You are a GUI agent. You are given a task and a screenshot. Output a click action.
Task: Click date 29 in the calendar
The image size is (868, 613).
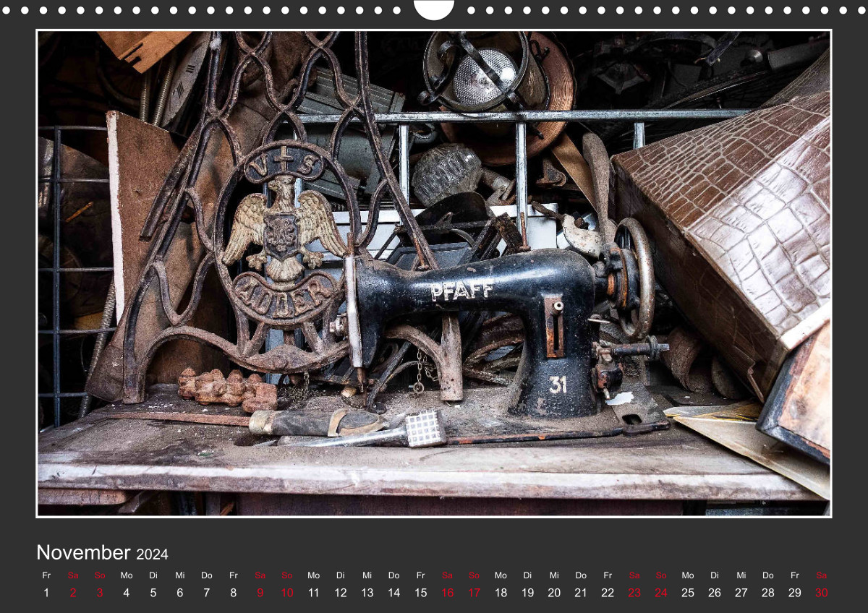coord(795,593)
